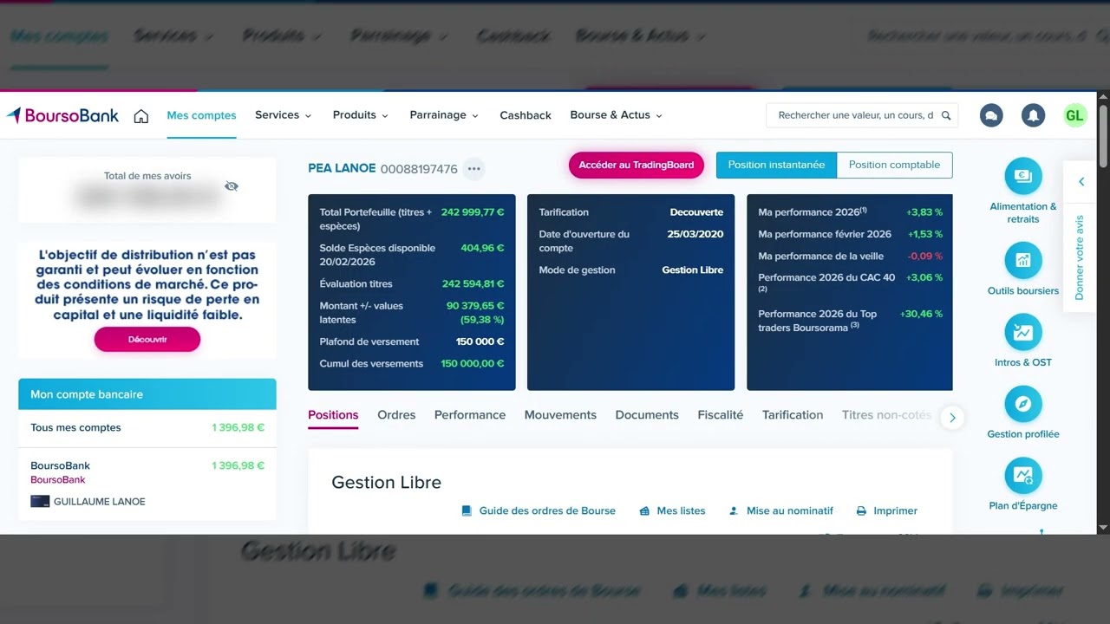
Task: Toggle visibility of Total de mes avoirs
Action: pos(231,186)
